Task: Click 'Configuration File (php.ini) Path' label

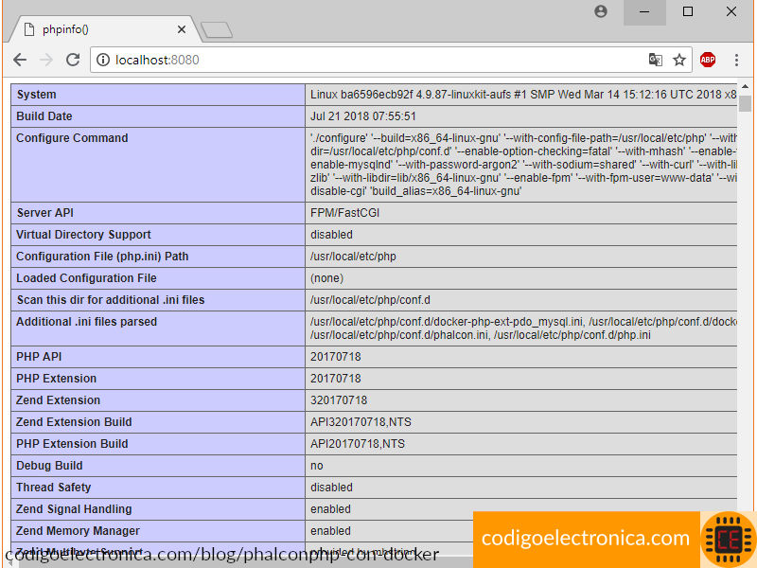Action: (102, 257)
